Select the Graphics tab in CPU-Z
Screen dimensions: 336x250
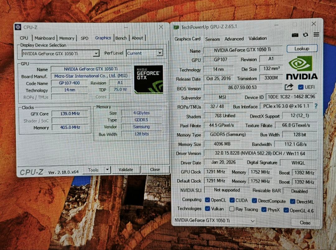[103, 38]
